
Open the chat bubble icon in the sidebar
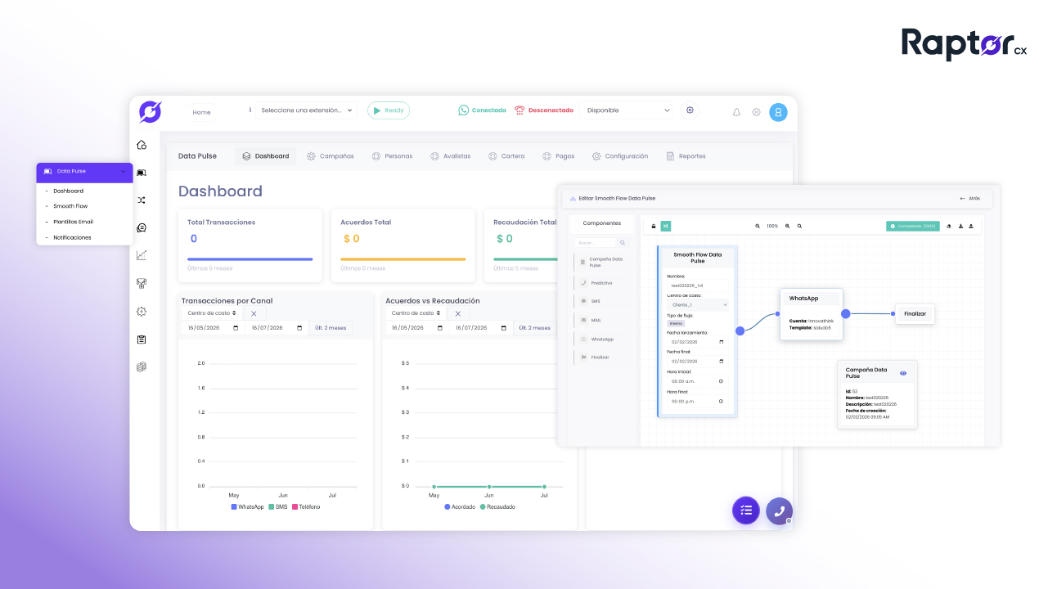142,228
